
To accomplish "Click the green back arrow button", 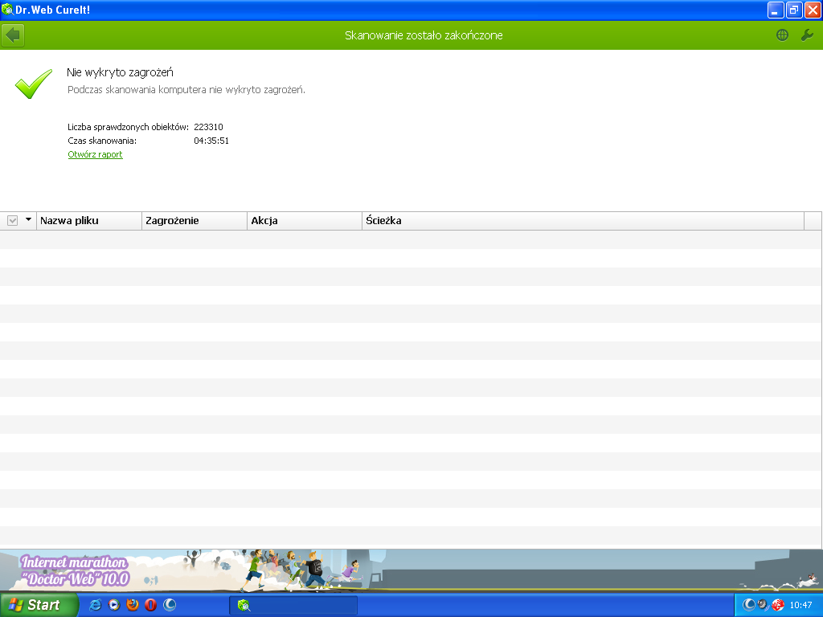I will point(14,35).
